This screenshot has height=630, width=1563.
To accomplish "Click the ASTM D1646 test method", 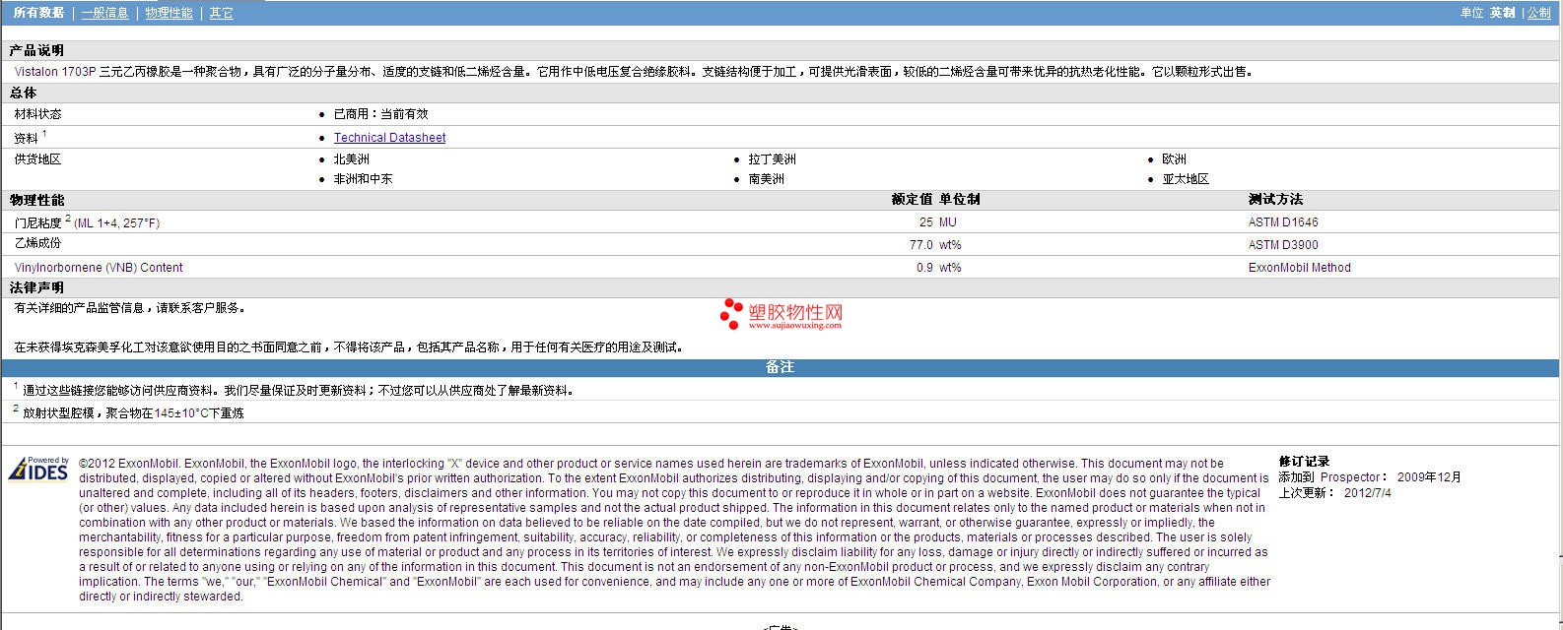I will coord(1283,222).
